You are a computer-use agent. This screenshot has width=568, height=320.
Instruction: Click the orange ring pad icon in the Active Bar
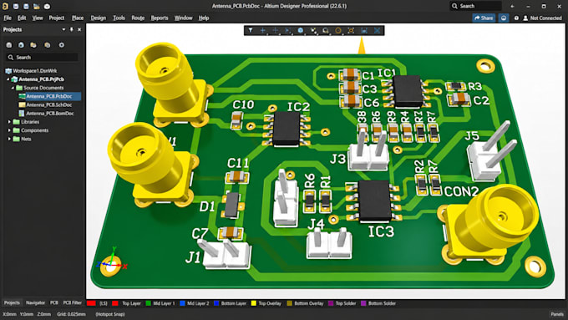(338, 30)
